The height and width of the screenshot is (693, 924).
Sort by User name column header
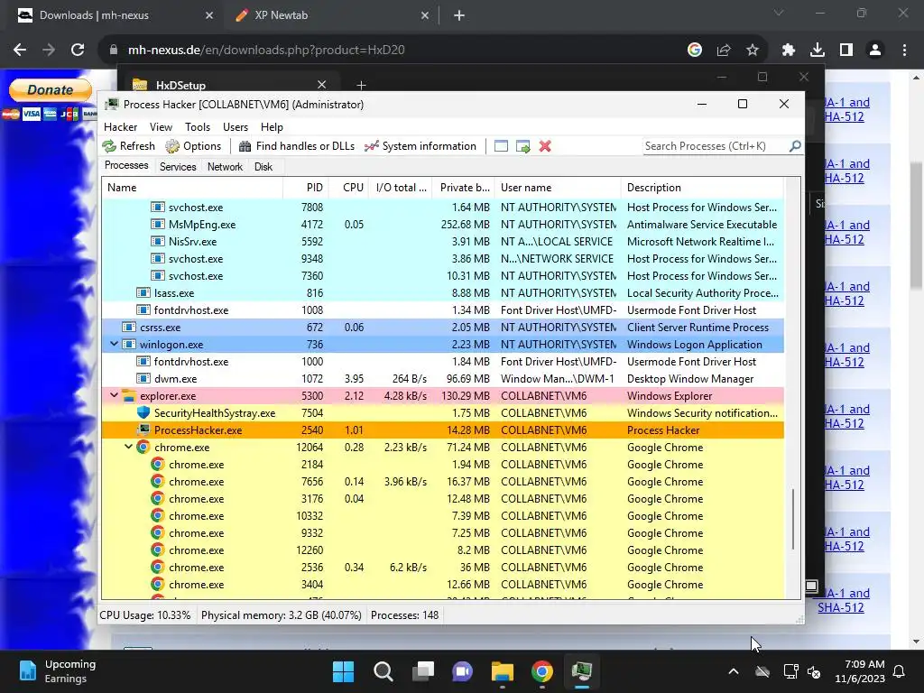point(558,188)
